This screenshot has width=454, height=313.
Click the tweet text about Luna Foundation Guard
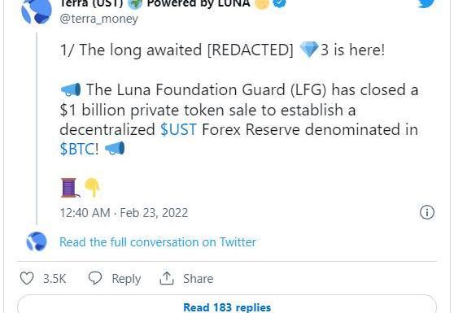point(239,120)
